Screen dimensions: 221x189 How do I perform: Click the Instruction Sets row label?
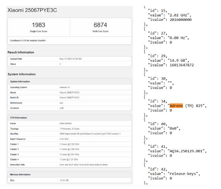pyautogui.click(x=17, y=165)
